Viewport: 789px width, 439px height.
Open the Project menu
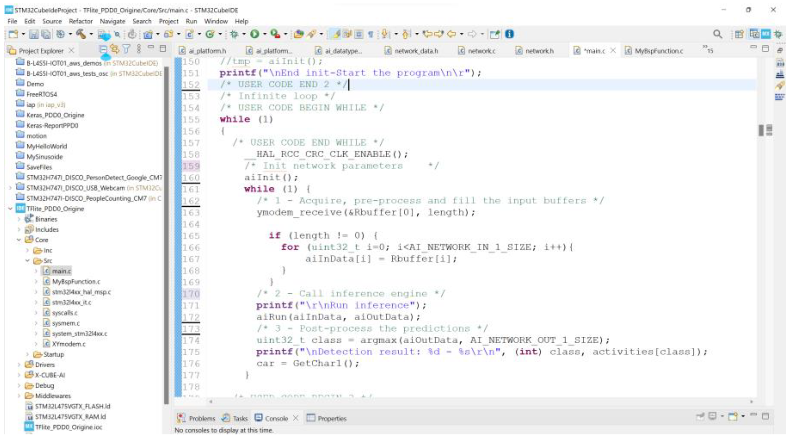point(168,21)
